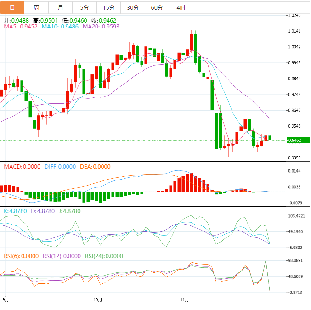Click the 10月 date axis label
Screen dimensions: 311x310
coord(97,300)
